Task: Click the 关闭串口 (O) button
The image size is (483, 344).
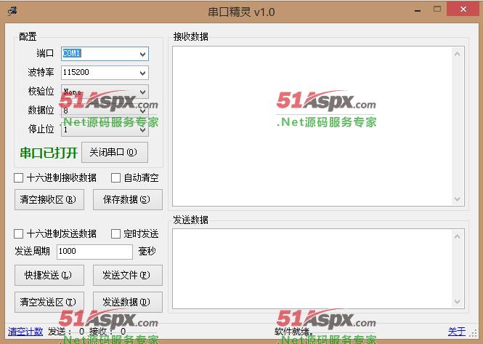Action: [115, 152]
